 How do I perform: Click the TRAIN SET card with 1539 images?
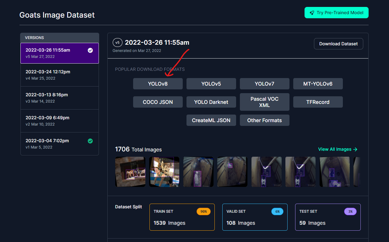(x=182, y=217)
